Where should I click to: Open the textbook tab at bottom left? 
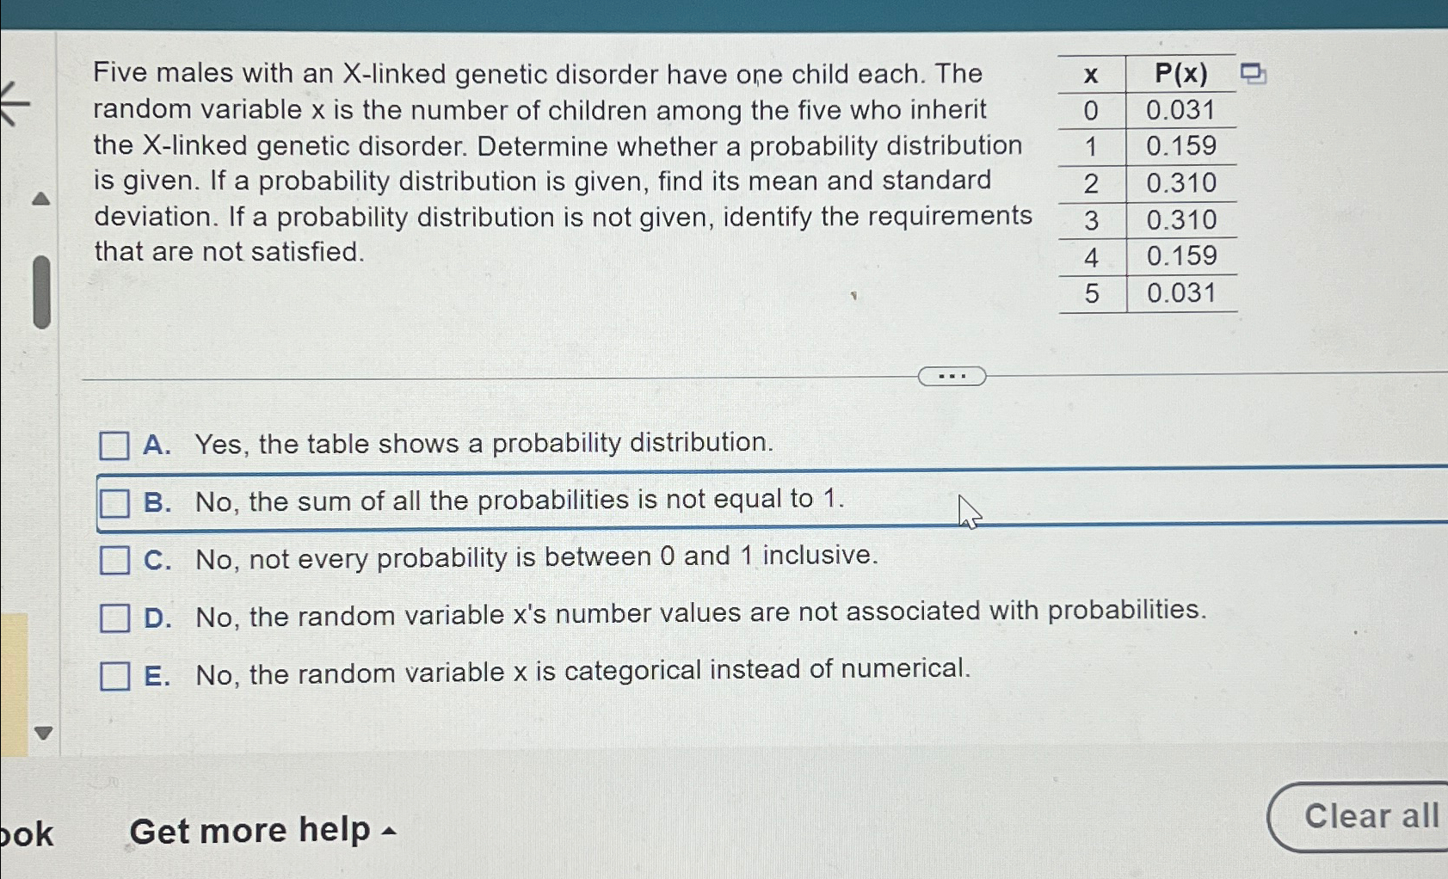(27, 831)
